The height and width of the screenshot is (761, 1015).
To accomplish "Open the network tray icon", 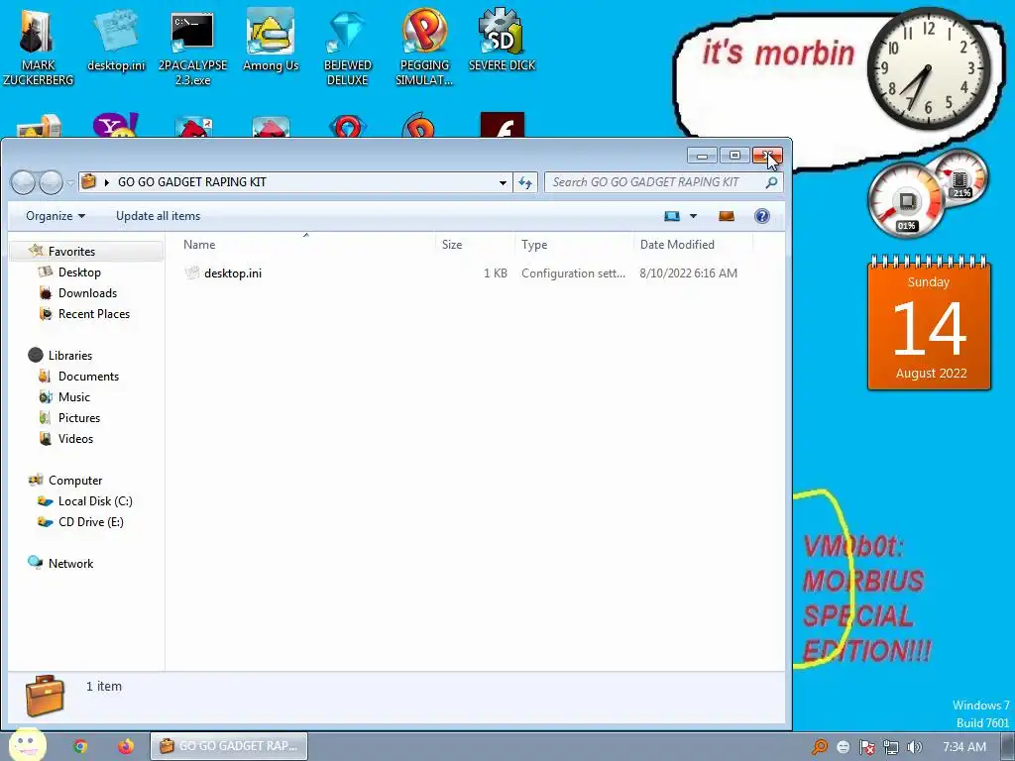I will pos(891,747).
